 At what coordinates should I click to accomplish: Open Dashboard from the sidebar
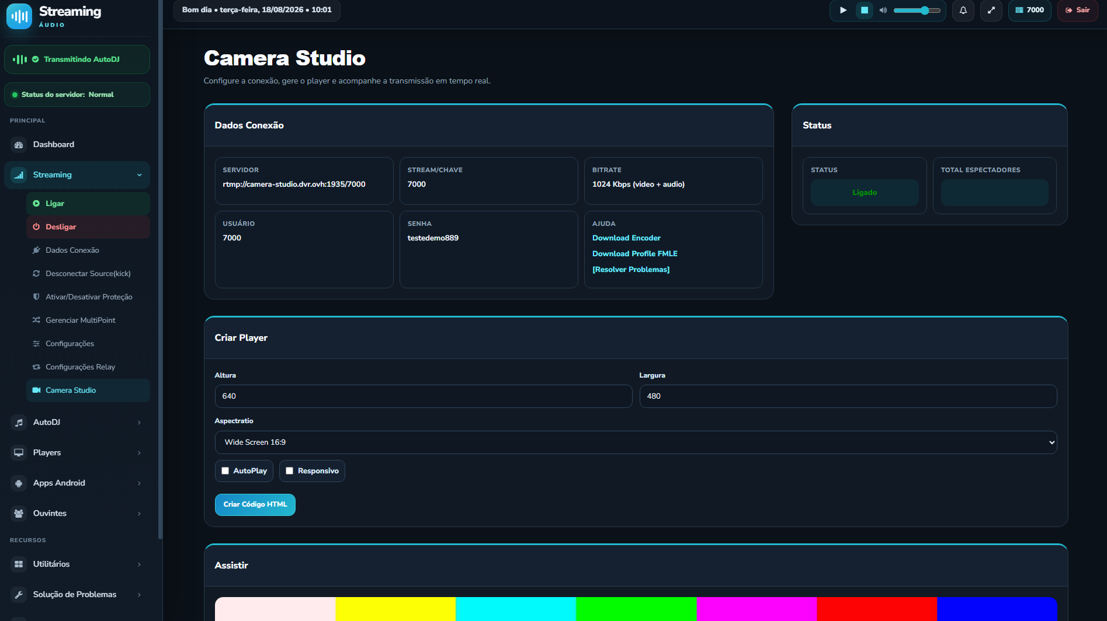click(x=77, y=145)
